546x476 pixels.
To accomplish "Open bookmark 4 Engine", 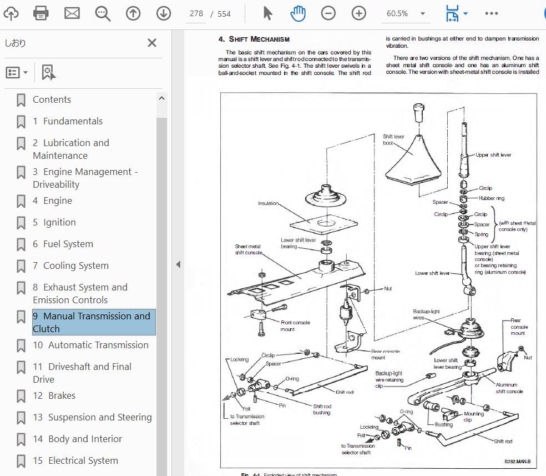I will tap(52, 201).
